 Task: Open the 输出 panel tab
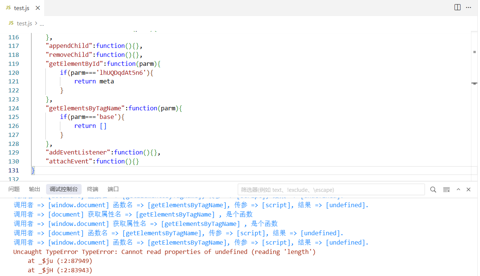(x=34, y=189)
